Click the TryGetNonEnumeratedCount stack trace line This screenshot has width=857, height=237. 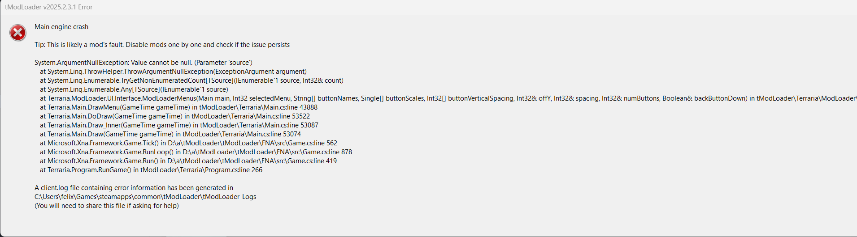tap(191, 80)
